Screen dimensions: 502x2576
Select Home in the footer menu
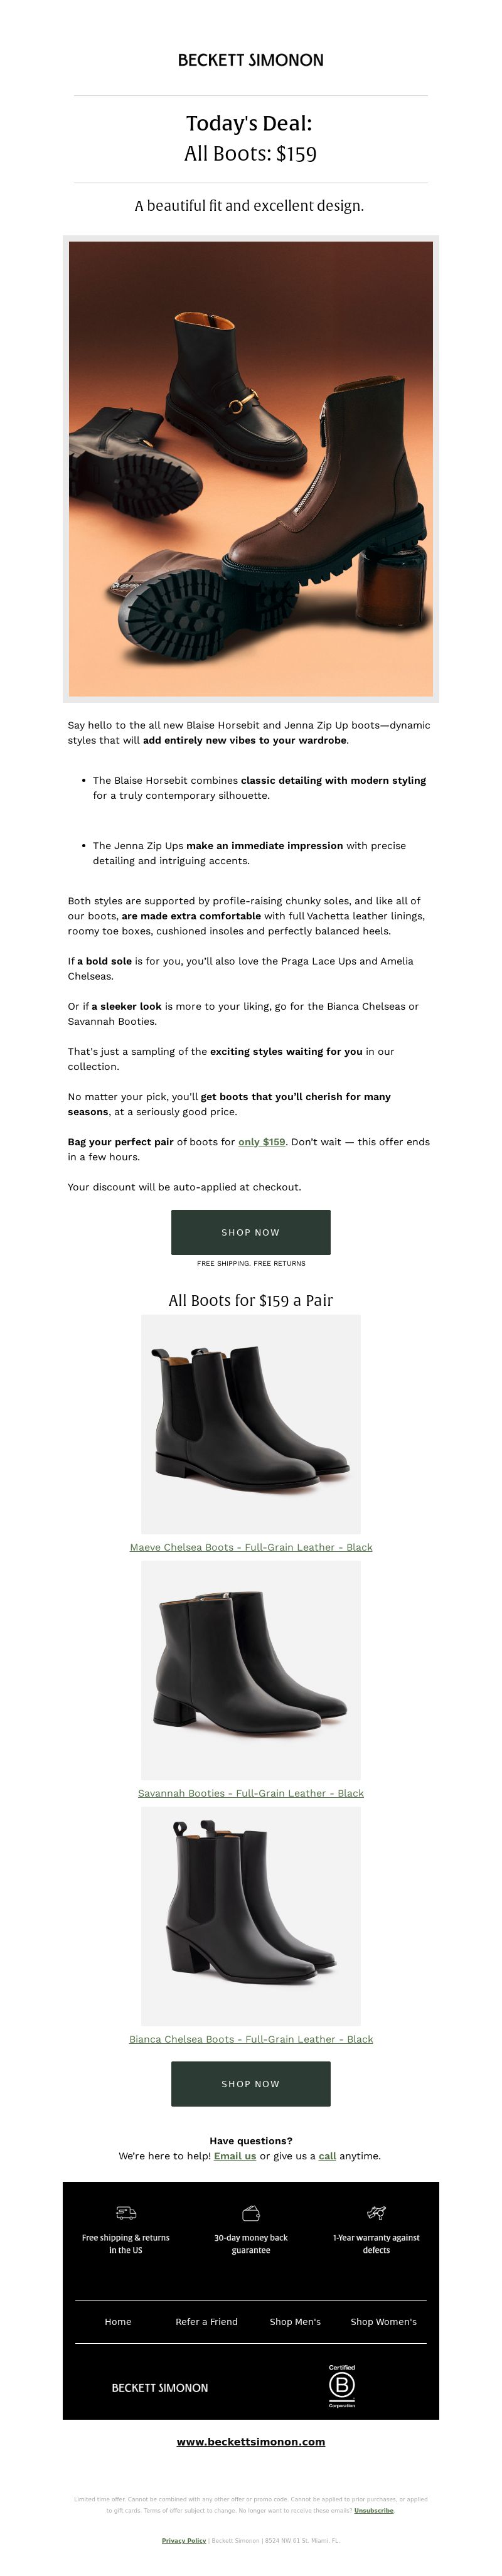(118, 2322)
